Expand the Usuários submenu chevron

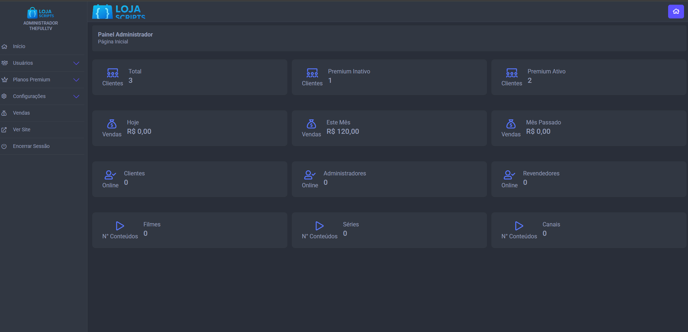click(x=76, y=63)
